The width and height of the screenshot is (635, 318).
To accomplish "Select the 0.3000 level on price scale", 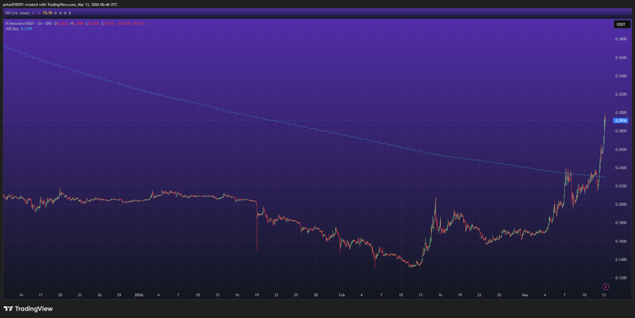I will [620, 112].
